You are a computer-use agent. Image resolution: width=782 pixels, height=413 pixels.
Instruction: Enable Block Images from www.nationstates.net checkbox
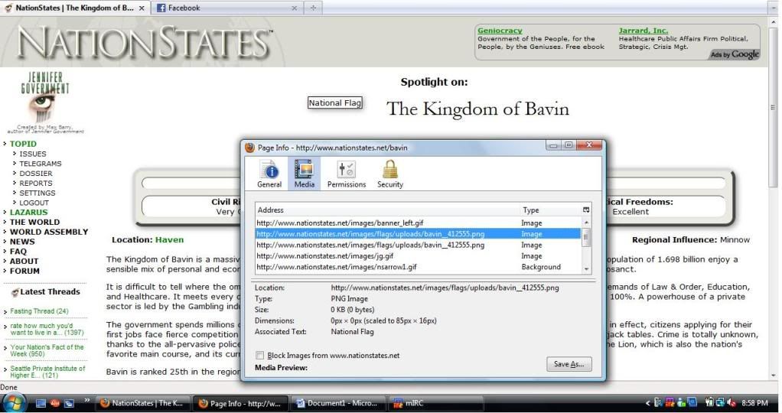pos(261,356)
